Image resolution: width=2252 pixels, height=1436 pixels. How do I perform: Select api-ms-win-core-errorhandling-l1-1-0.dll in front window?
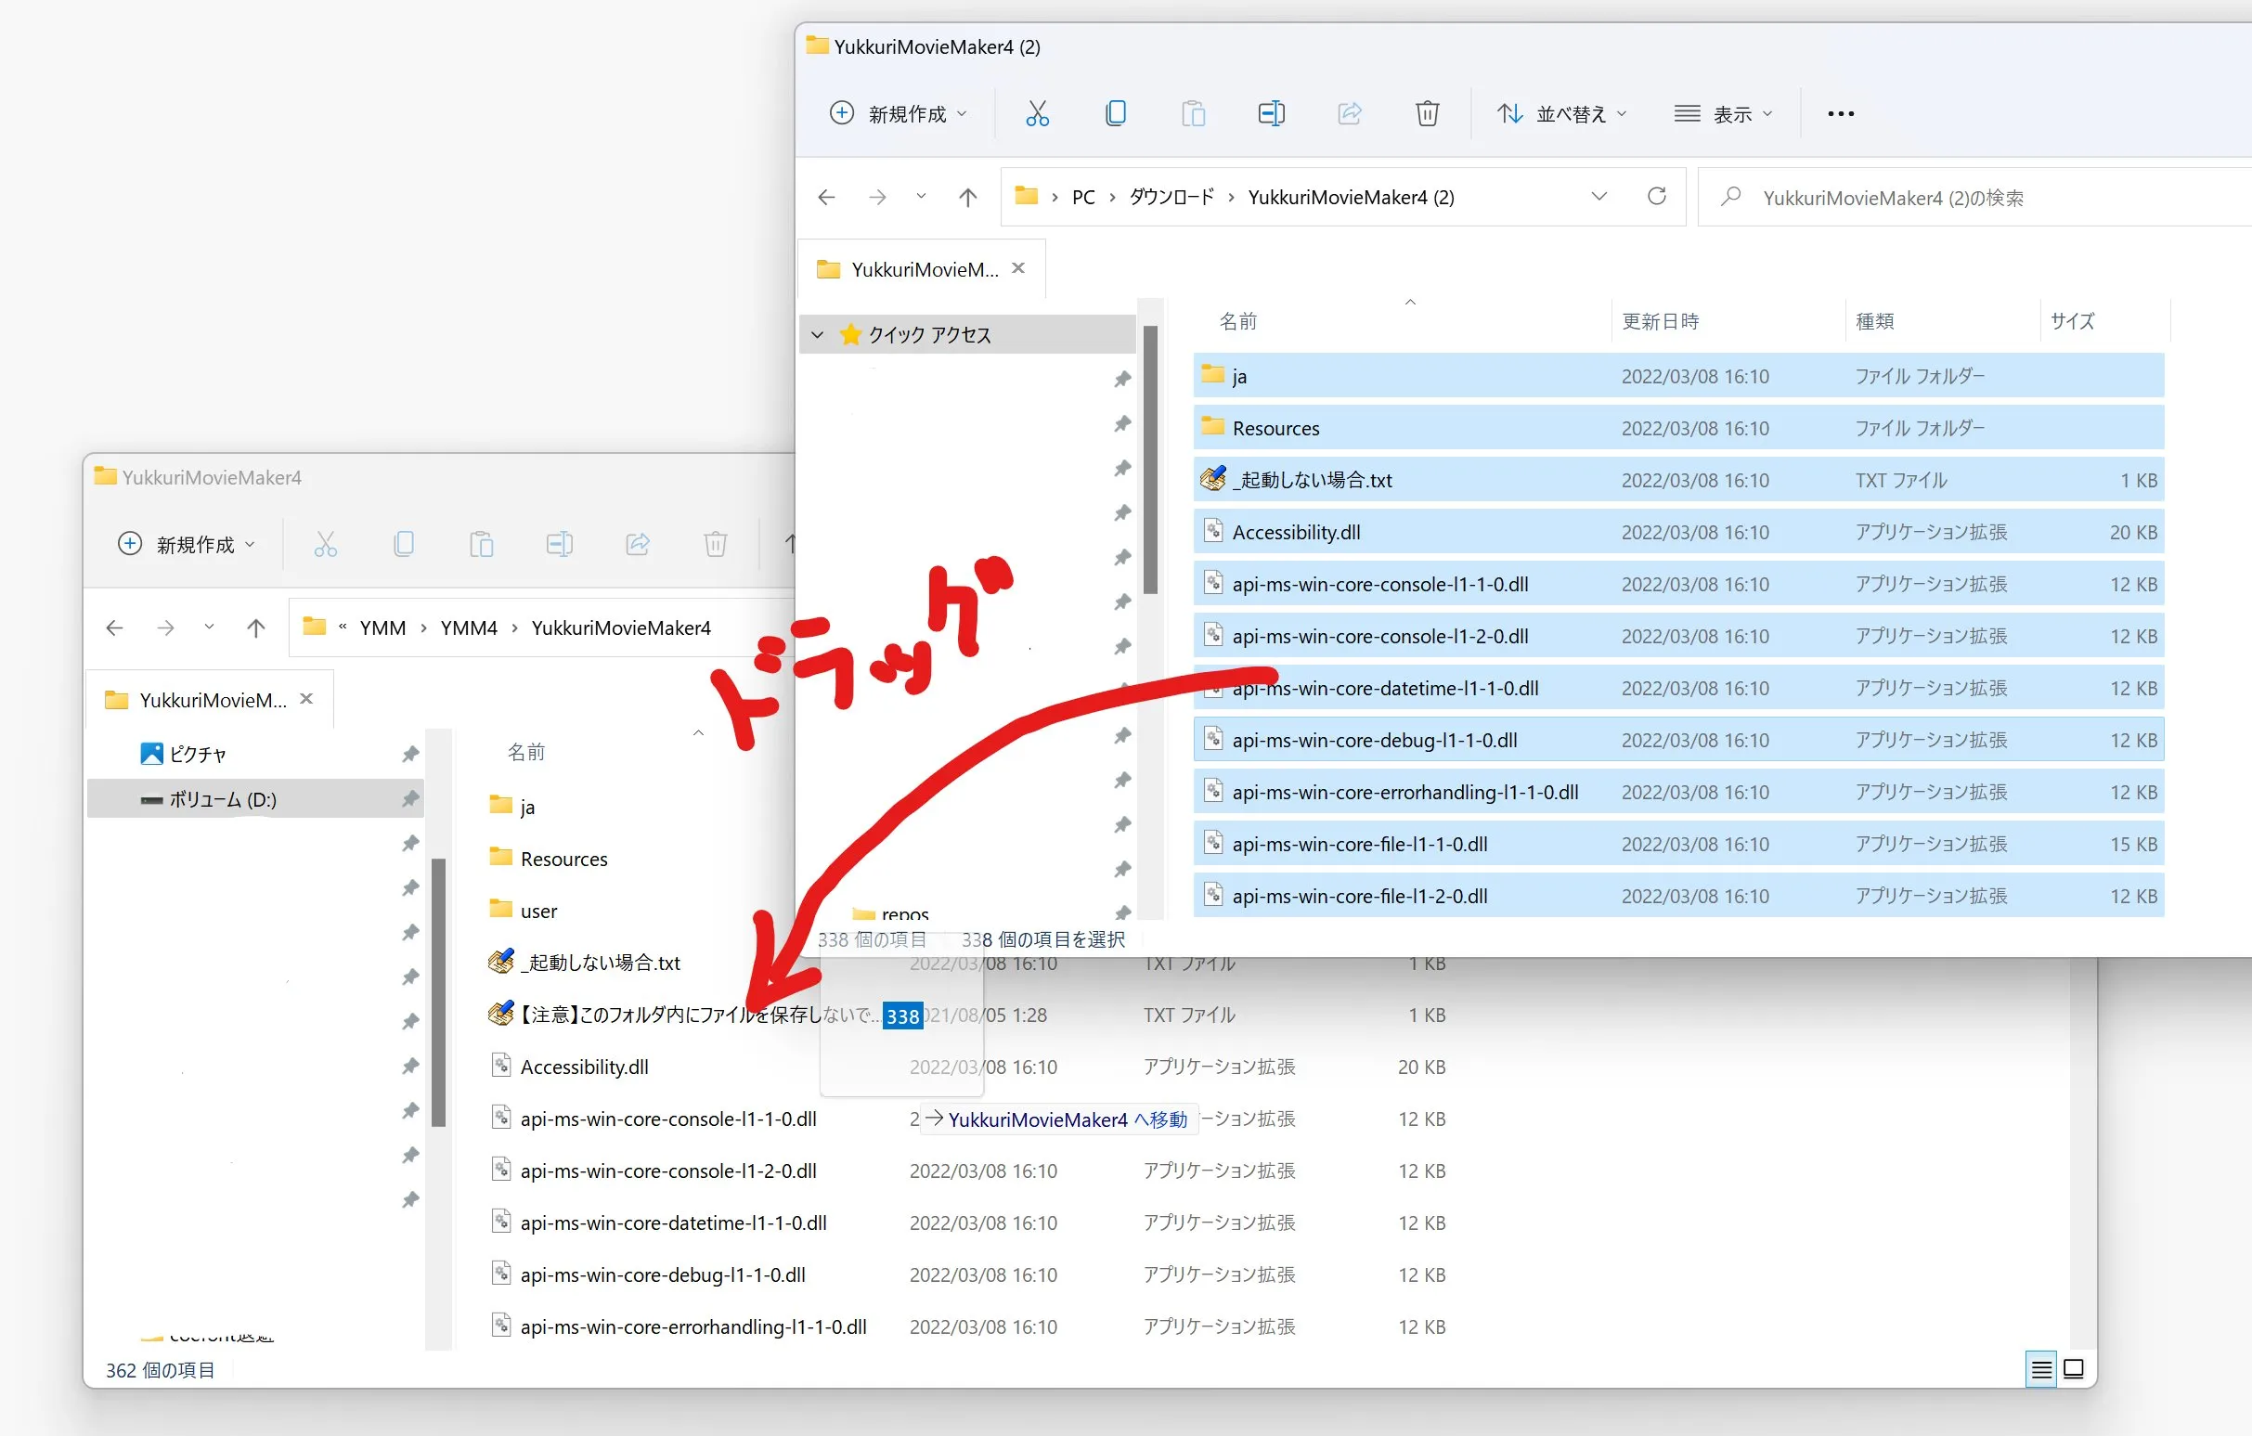click(x=1678, y=792)
